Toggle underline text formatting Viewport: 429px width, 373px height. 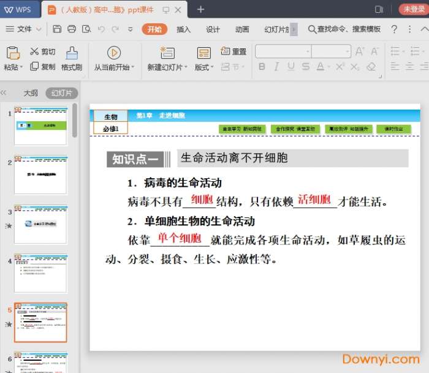point(290,67)
